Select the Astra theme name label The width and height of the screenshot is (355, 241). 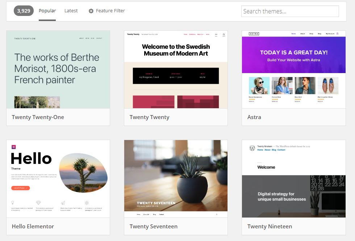[x=254, y=117]
